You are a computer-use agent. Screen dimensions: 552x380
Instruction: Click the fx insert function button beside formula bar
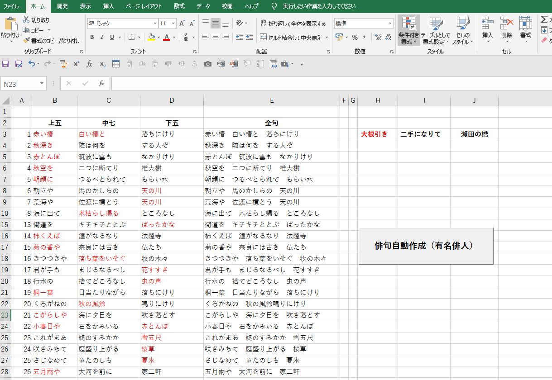point(101,84)
